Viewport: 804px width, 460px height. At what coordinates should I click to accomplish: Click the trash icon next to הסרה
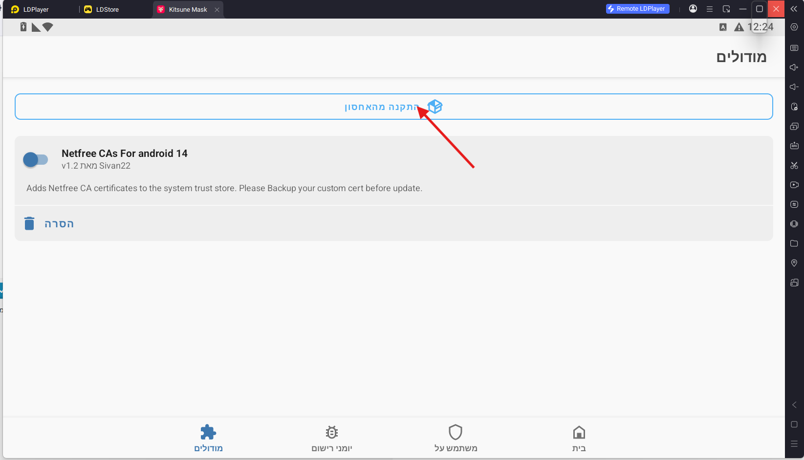tap(29, 223)
